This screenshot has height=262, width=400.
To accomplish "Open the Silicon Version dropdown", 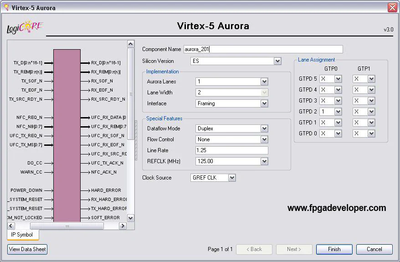I will pos(277,61).
